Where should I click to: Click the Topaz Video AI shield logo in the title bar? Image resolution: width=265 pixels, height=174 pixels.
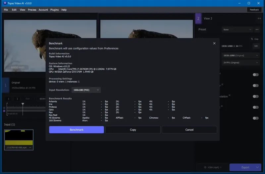click(5, 3)
